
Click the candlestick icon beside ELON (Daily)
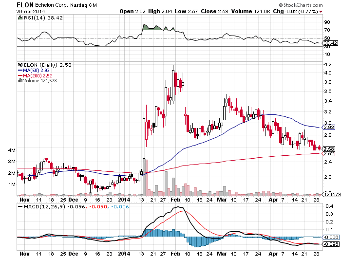(x=20, y=65)
